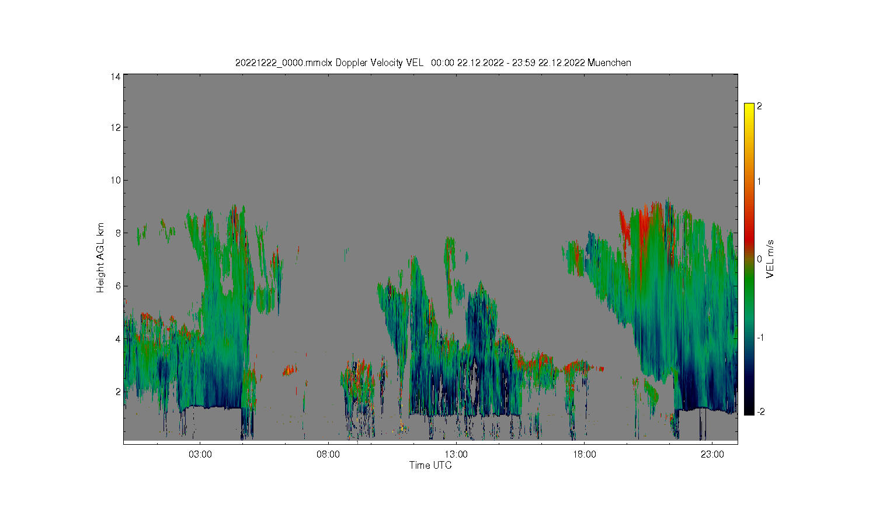Click the colorbar tick label '-1'
This screenshot has width=876, height=526.
click(x=761, y=337)
